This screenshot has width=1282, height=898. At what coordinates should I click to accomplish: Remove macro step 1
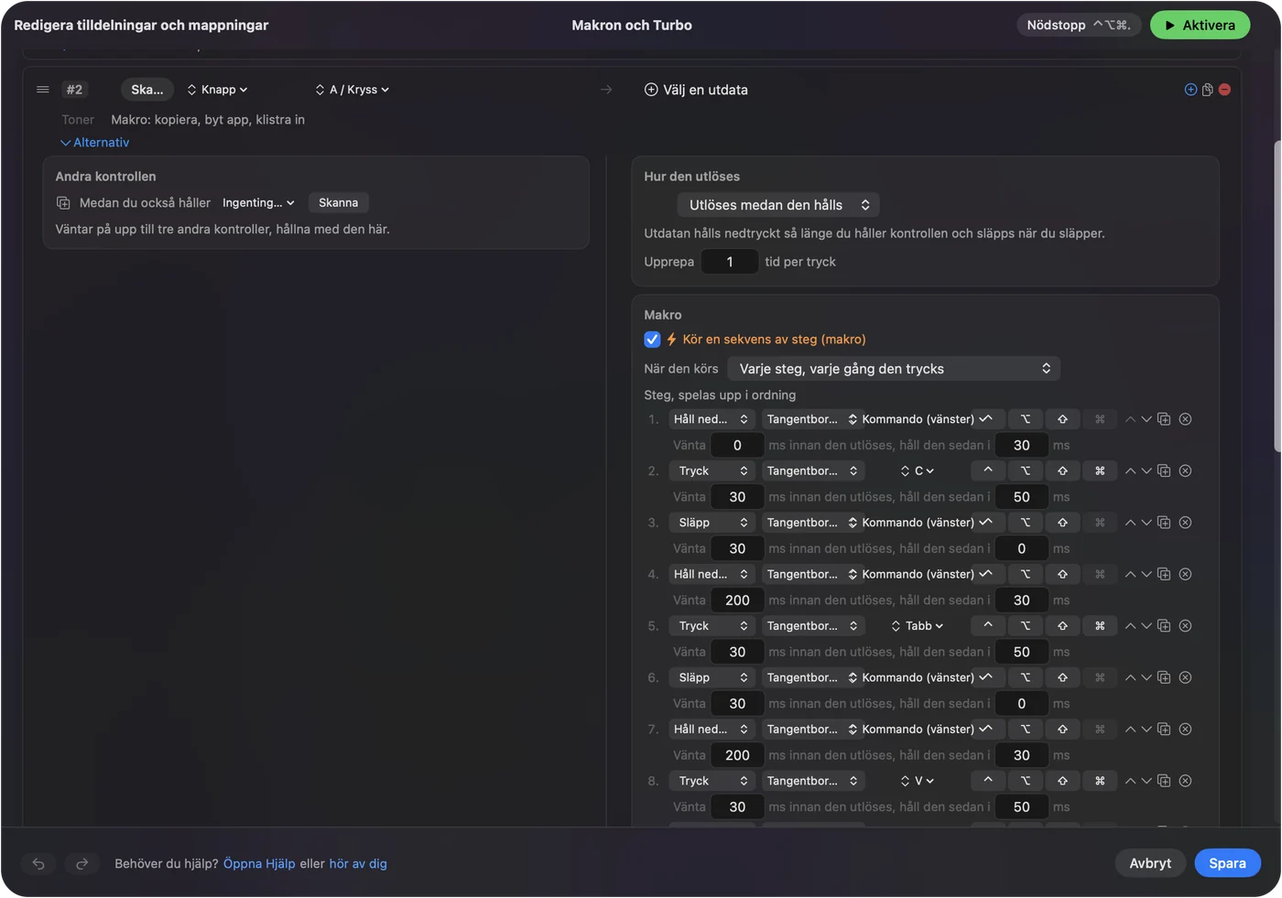pyautogui.click(x=1185, y=419)
